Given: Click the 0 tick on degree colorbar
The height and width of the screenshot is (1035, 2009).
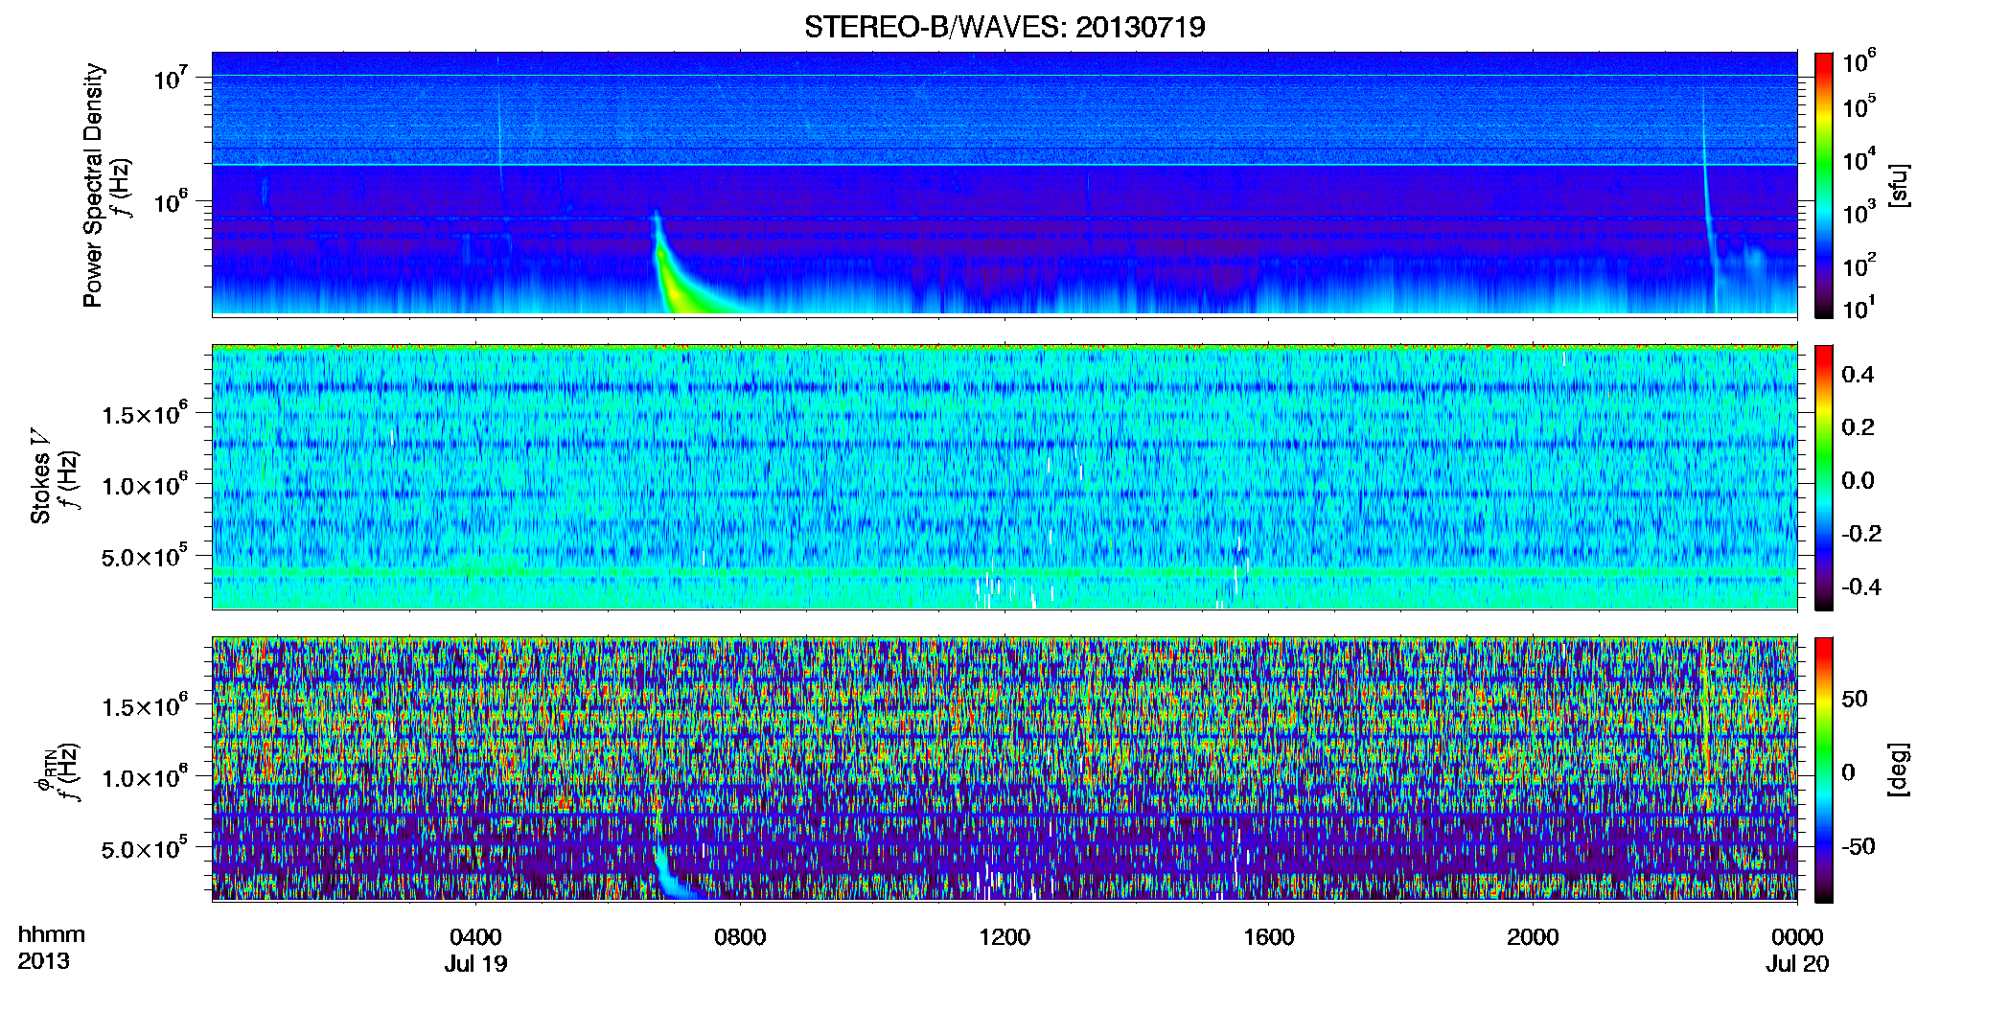Looking at the screenshot, I should point(1849,772).
